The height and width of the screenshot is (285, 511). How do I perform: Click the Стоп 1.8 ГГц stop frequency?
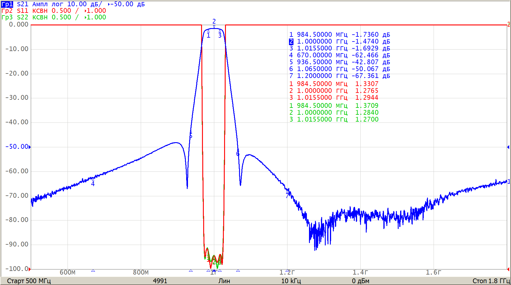491,281
